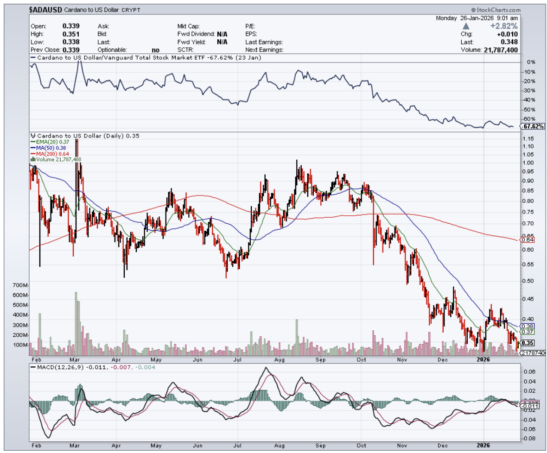The height and width of the screenshot is (453, 547).
Task: Click the candlestick icon beside Cardano Daily legend
Action: click(33, 136)
